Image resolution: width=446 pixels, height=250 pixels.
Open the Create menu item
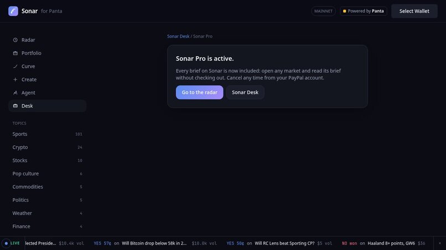pyautogui.click(x=47, y=79)
